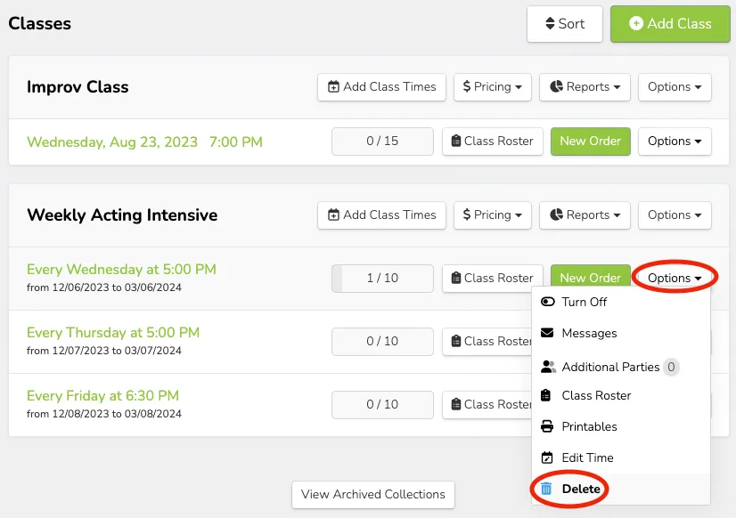This screenshot has height=518, width=736.
Task: Click the calendar icon for Edit Time
Action: pos(547,457)
